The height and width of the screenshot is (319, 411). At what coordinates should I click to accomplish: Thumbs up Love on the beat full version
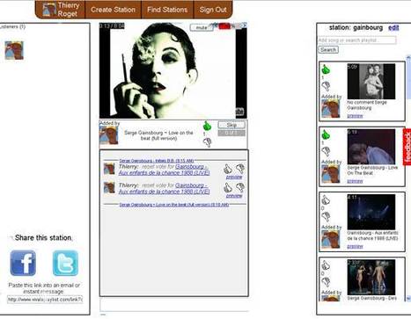(207, 126)
